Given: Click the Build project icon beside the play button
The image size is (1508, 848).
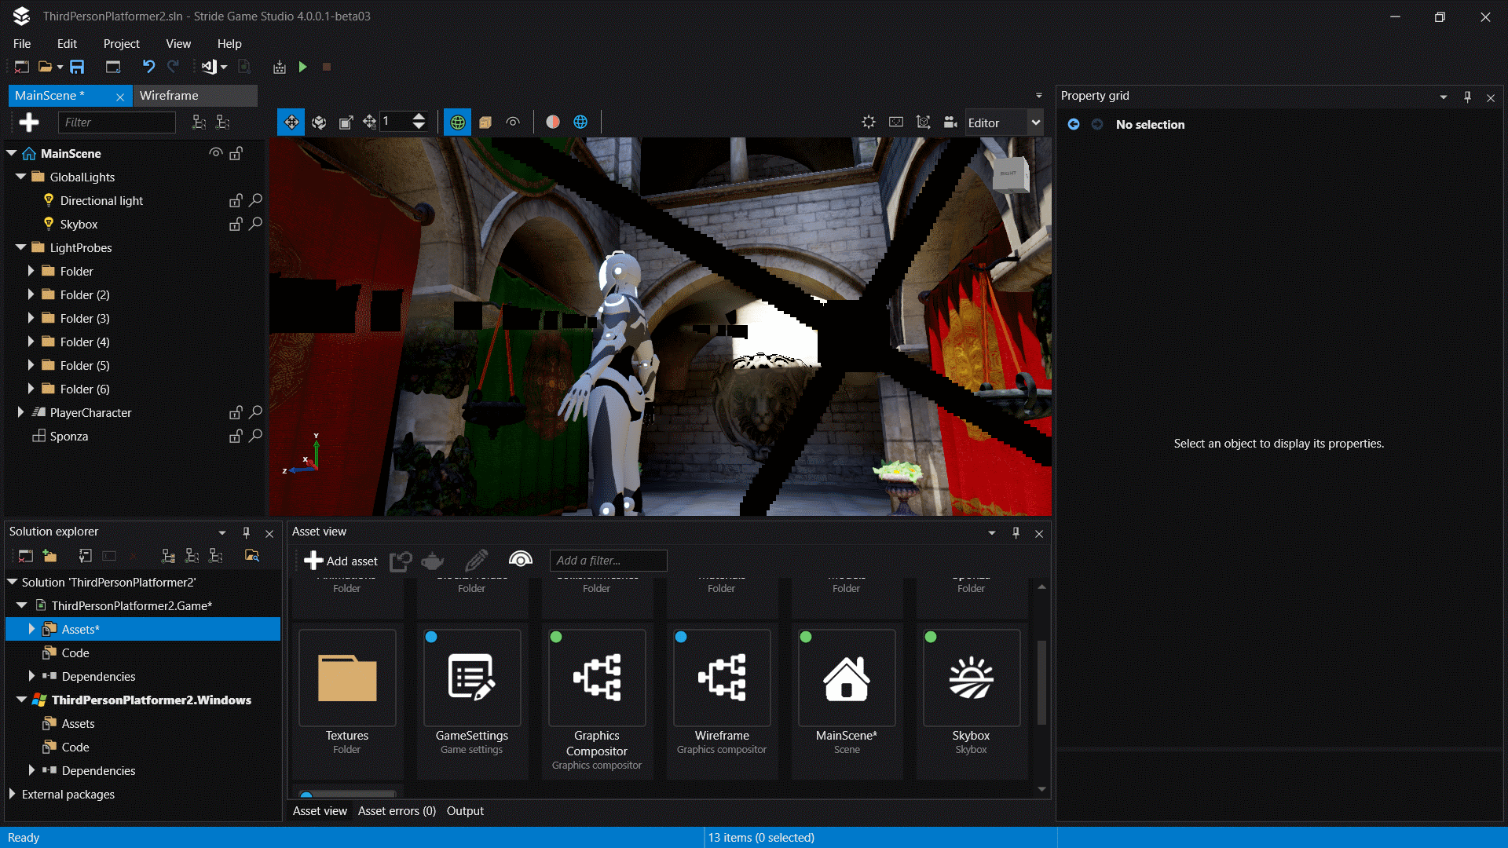Looking at the screenshot, I should (279, 67).
